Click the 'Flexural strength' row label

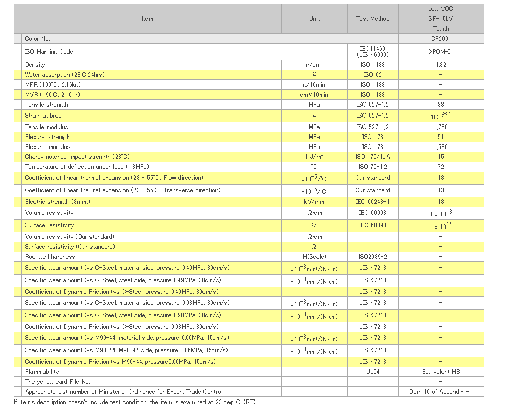point(48,137)
